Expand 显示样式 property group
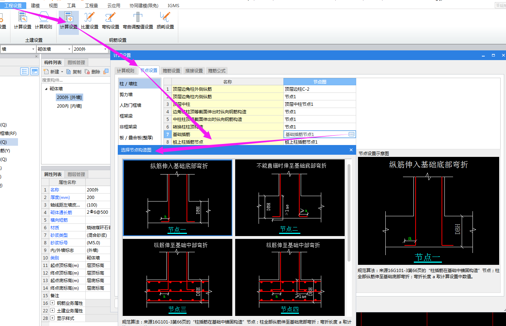506x326 pixels. [53, 318]
